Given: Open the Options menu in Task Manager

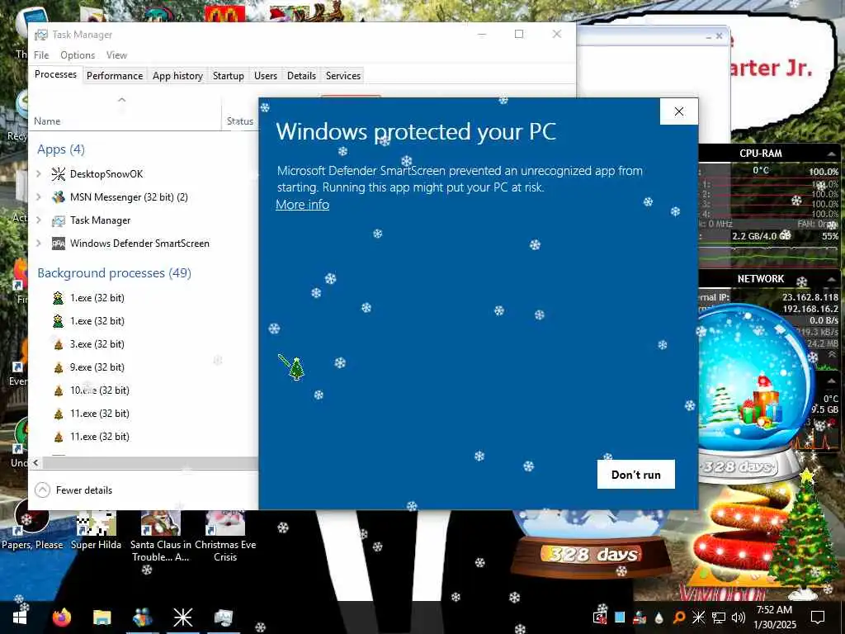Looking at the screenshot, I should point(78,55).
